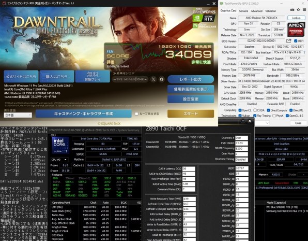The width and height of the screenshot is (308, 241).
Task: Click the GPU-Z Name field AMD Radeon RX 7900 XTX
Action: pyautogui.click(x=261, y=18)
